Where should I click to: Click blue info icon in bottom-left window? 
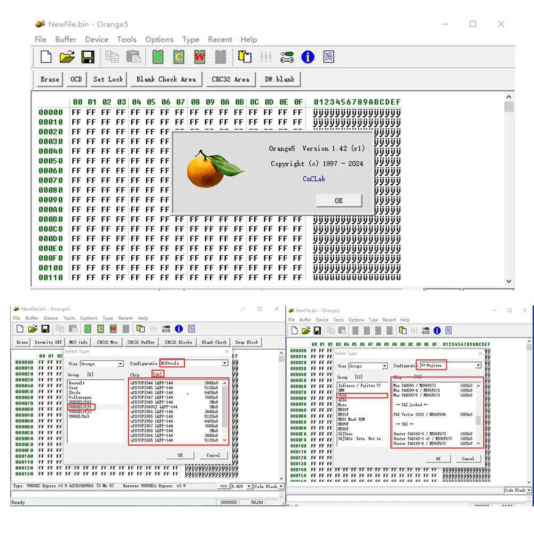tap(179, 328)
